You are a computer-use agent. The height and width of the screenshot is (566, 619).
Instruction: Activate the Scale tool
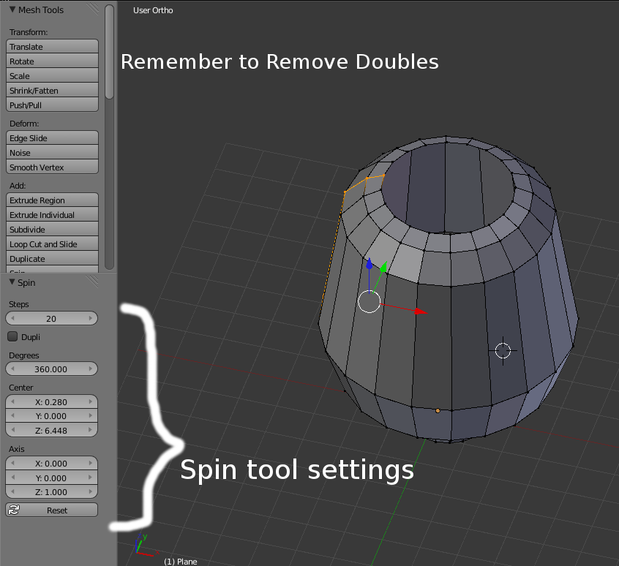52,75
